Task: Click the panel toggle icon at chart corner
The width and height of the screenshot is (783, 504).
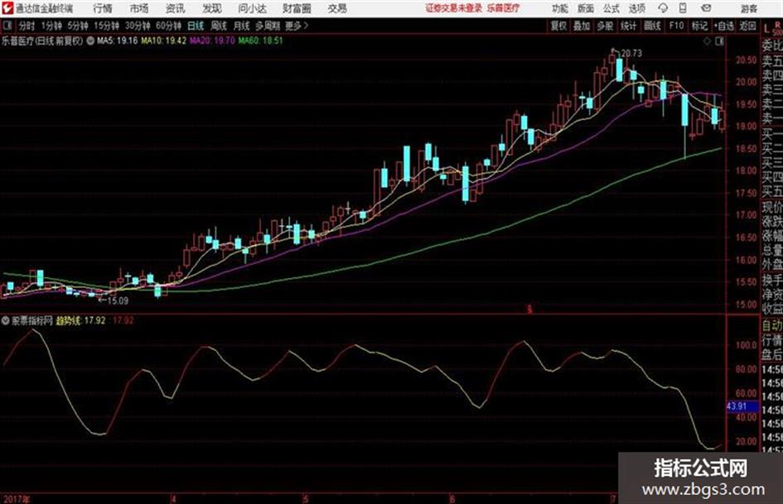Action: [719, 41]
